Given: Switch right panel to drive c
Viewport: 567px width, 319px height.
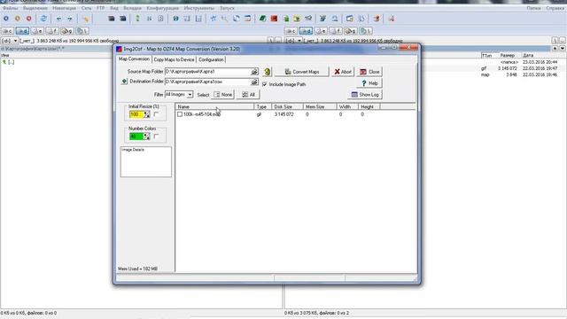Looking at the screenshot, I should click(x=291, y=31).
